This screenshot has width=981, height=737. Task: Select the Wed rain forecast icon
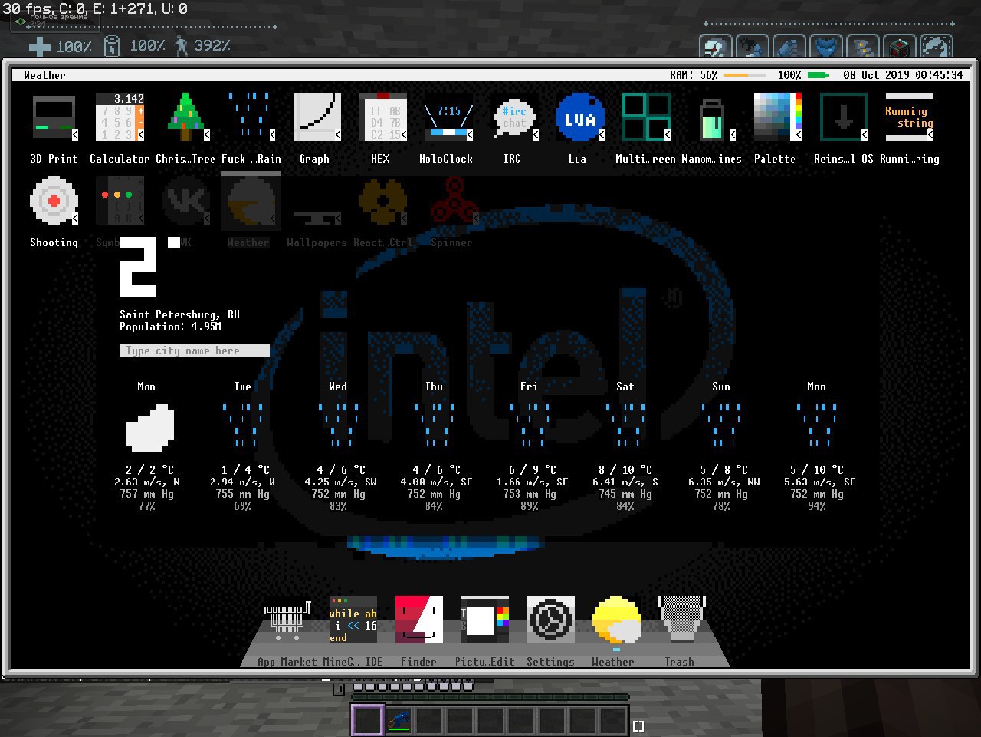click(340, 426)
